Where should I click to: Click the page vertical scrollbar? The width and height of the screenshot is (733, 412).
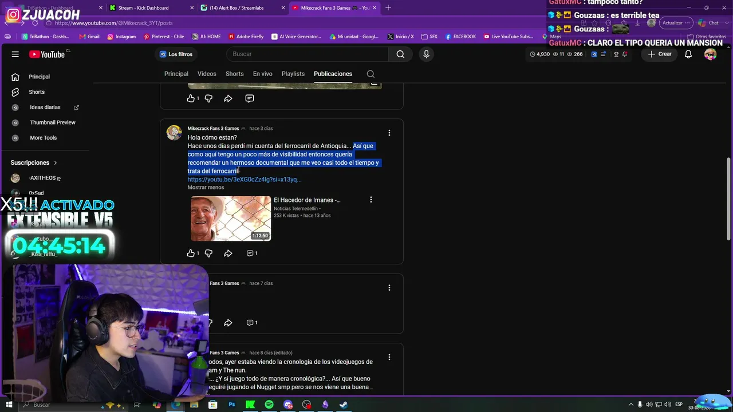(x=728, y=199)
